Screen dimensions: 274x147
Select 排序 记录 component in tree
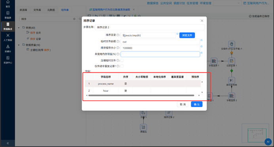point(35,39)
